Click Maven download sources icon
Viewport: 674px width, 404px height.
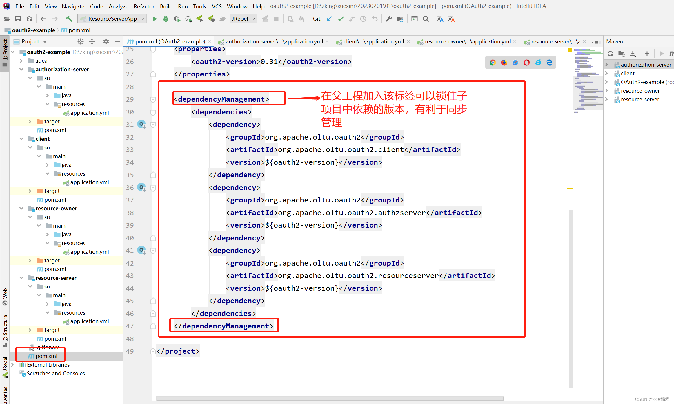633,54
